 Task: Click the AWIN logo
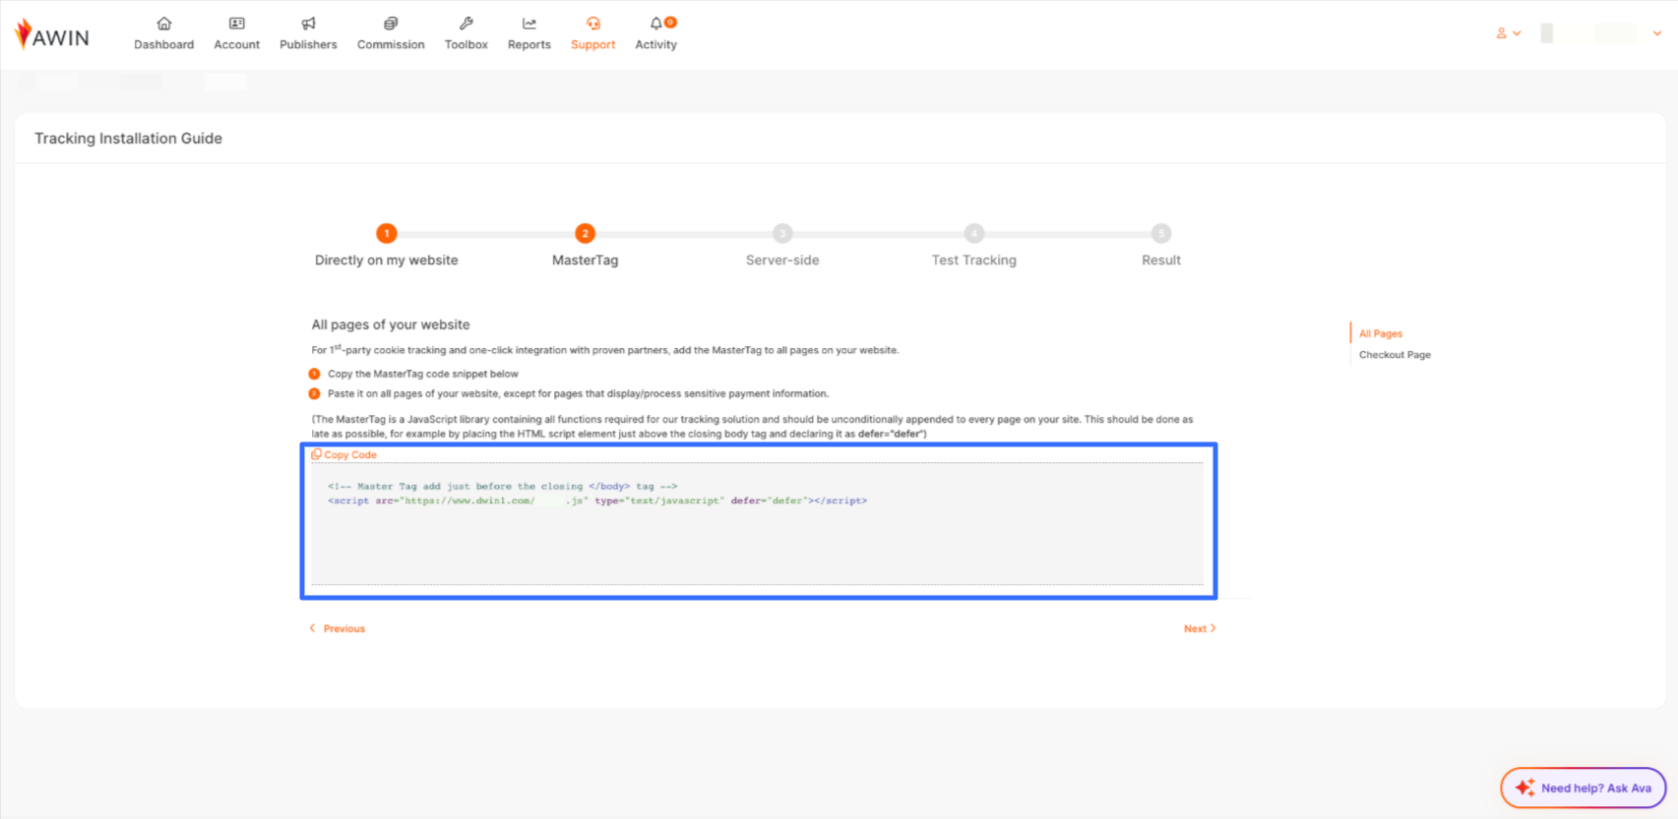tap(52, 35)
